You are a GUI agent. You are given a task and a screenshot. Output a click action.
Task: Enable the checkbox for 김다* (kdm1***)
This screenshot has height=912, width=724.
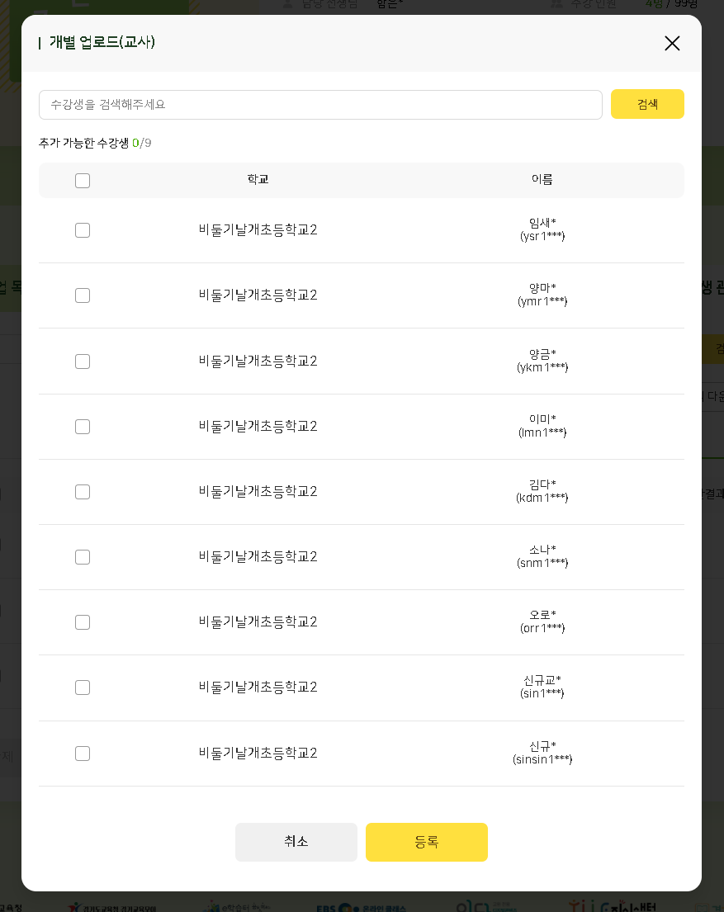coord(83,492)
